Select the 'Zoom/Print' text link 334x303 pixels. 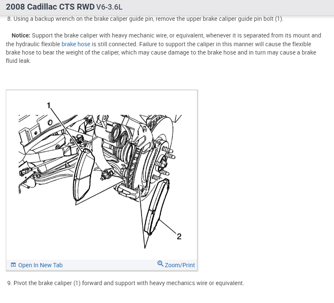click(x=179, y=265)
